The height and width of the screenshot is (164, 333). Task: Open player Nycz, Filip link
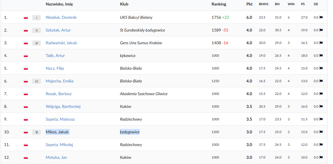click(x=55, y=68)
